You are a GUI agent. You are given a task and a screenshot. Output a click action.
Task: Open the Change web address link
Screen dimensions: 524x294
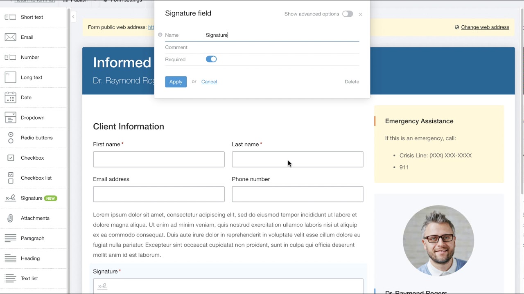[x=485, y=27]
